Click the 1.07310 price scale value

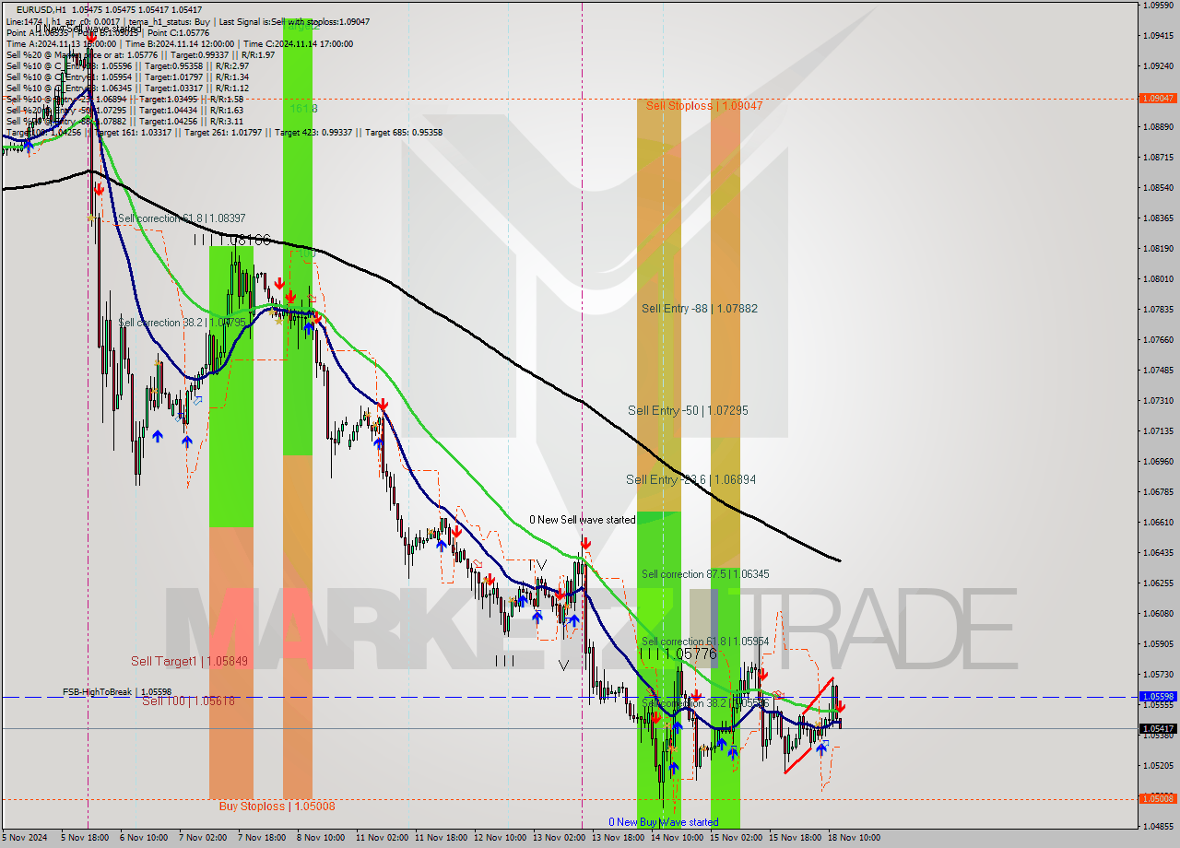click(1158, 401)
